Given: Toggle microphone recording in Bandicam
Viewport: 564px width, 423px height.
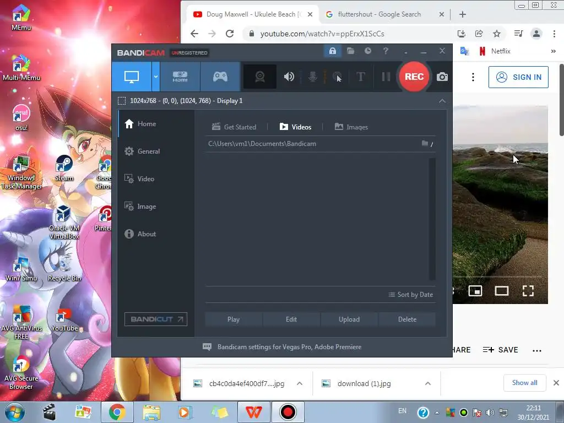Looking at the screenshot, I should click(x=313, y=77).
